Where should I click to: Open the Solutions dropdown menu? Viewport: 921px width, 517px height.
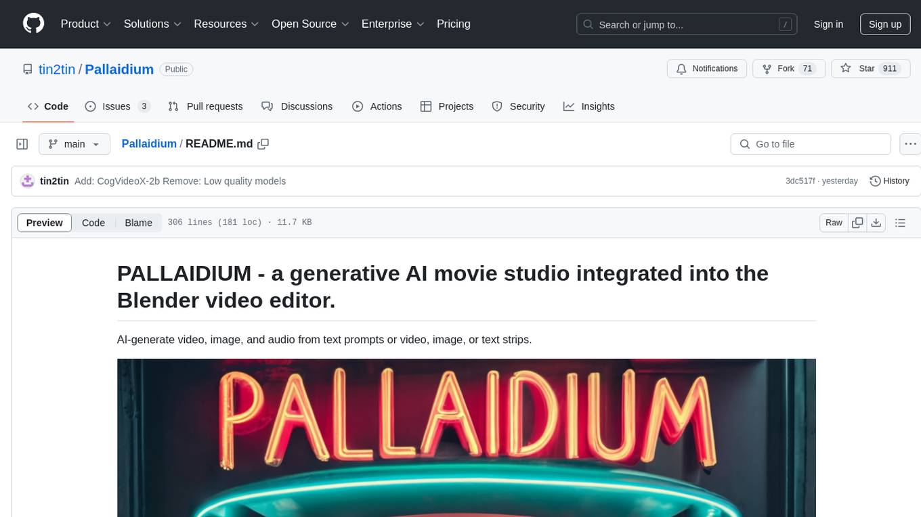pos(152,24)
